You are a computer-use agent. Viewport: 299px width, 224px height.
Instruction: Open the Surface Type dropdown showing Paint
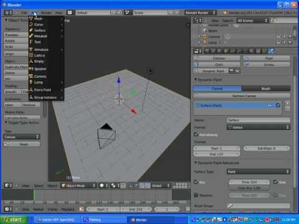pyautogui.click(x=259, y=172)
